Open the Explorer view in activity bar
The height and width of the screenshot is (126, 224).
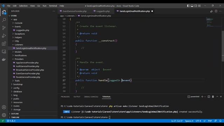click(x=4, y=12)
